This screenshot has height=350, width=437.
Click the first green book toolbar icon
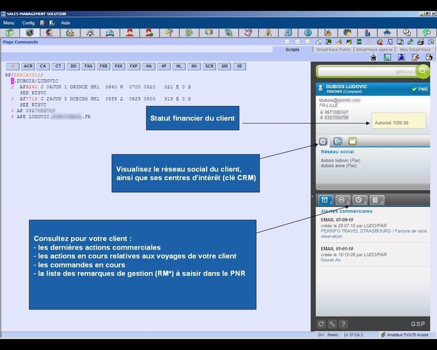point(10,33)
